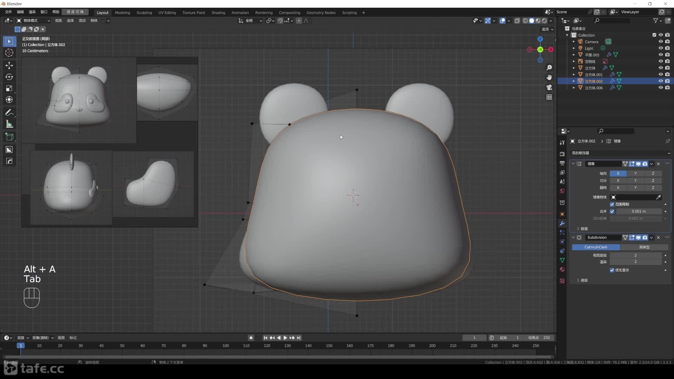Collapse the Subdivision modifier panel
The image size is (674, 379).
point(573,238)
